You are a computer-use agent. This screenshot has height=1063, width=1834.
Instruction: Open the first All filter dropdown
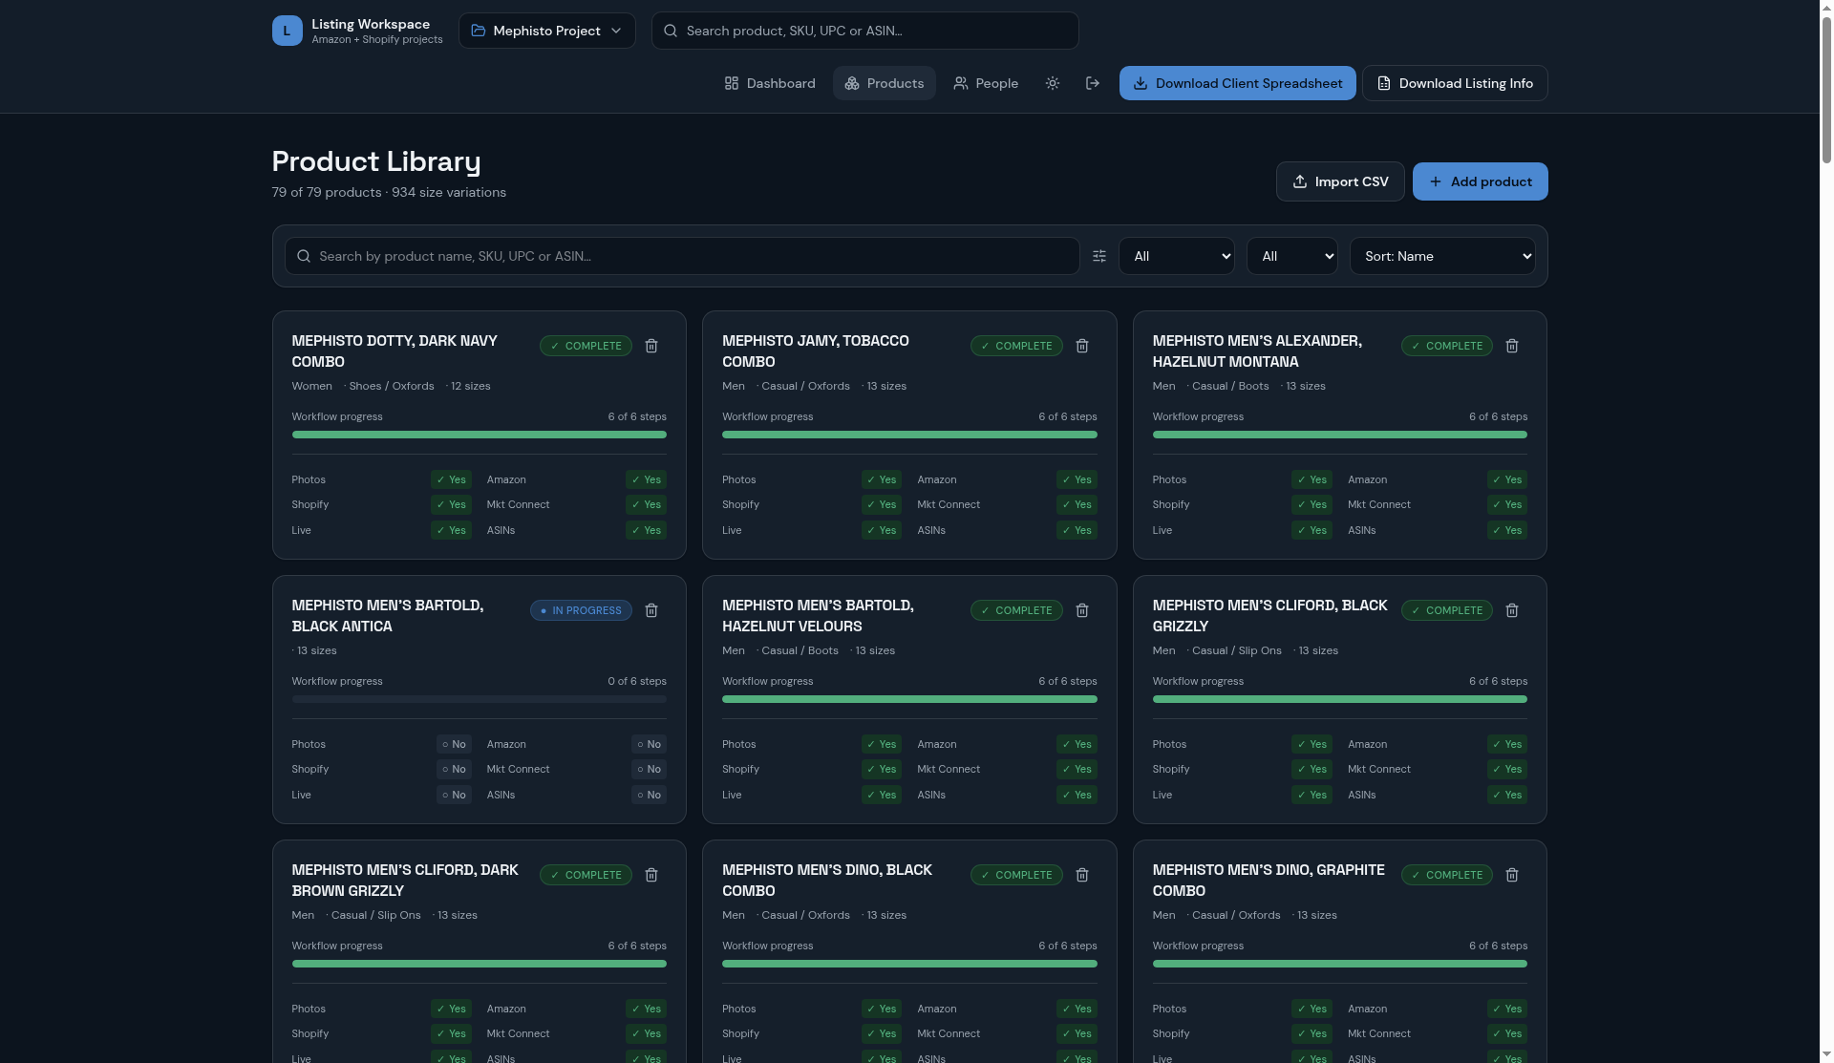1177,256
